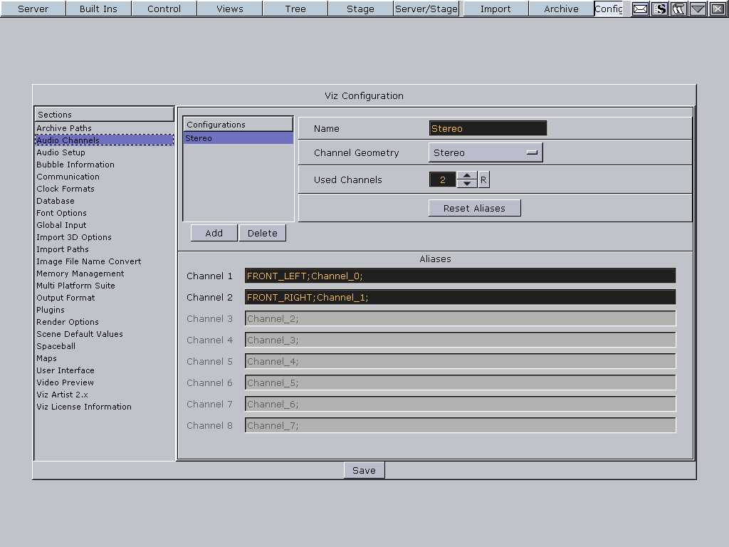Save the Viz Configuration changes
The image size is (729, 547).
(x=364, y=469)
